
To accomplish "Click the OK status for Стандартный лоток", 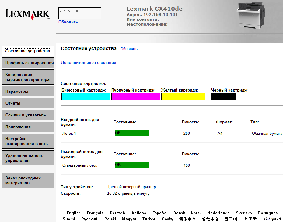I will click(x=132, y=165).
